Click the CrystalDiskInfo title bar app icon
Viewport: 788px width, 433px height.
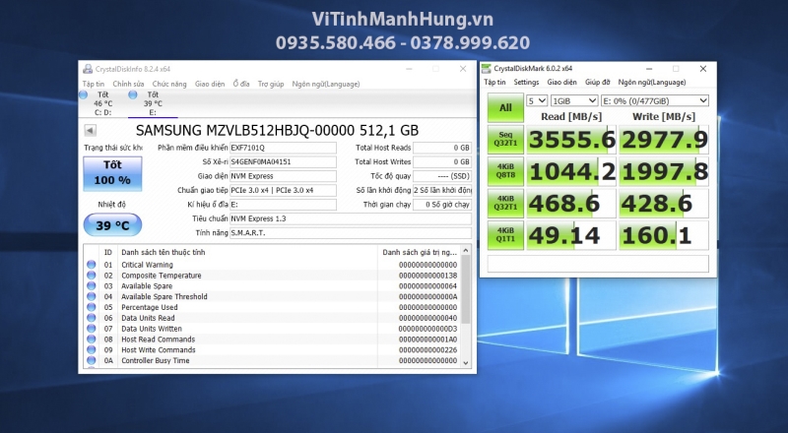88,69
